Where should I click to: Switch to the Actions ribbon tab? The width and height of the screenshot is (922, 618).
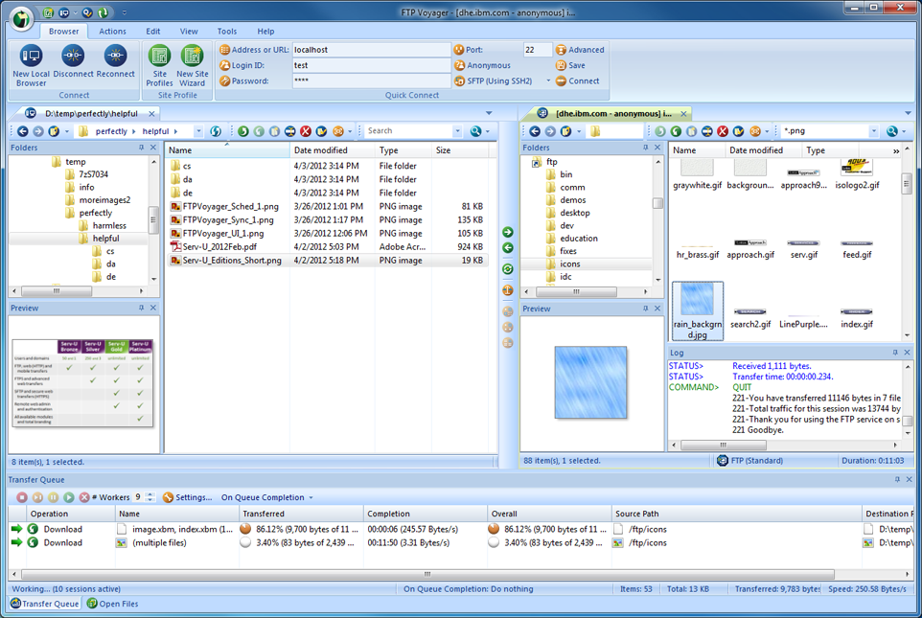pyautogui.click(x=112, y=32)
